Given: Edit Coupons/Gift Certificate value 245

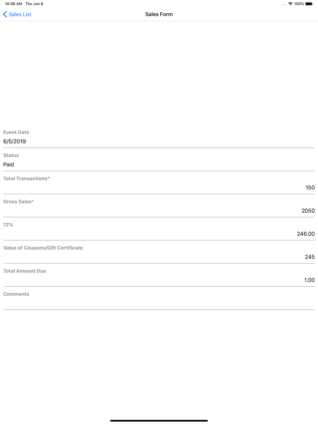Looking at the screenshot, I should point(310,257).
